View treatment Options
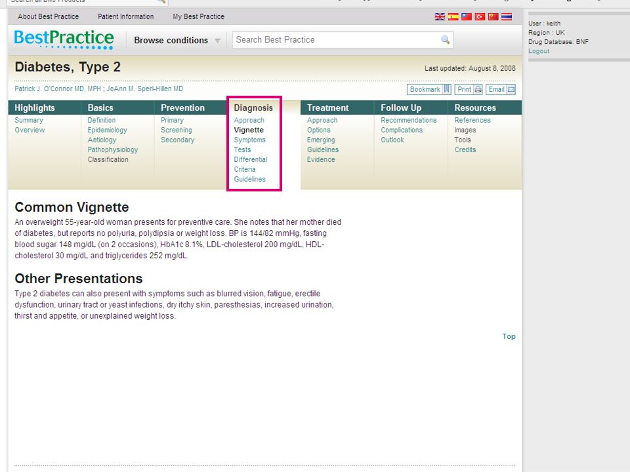 pyautogui.click(x=319, y=130)
